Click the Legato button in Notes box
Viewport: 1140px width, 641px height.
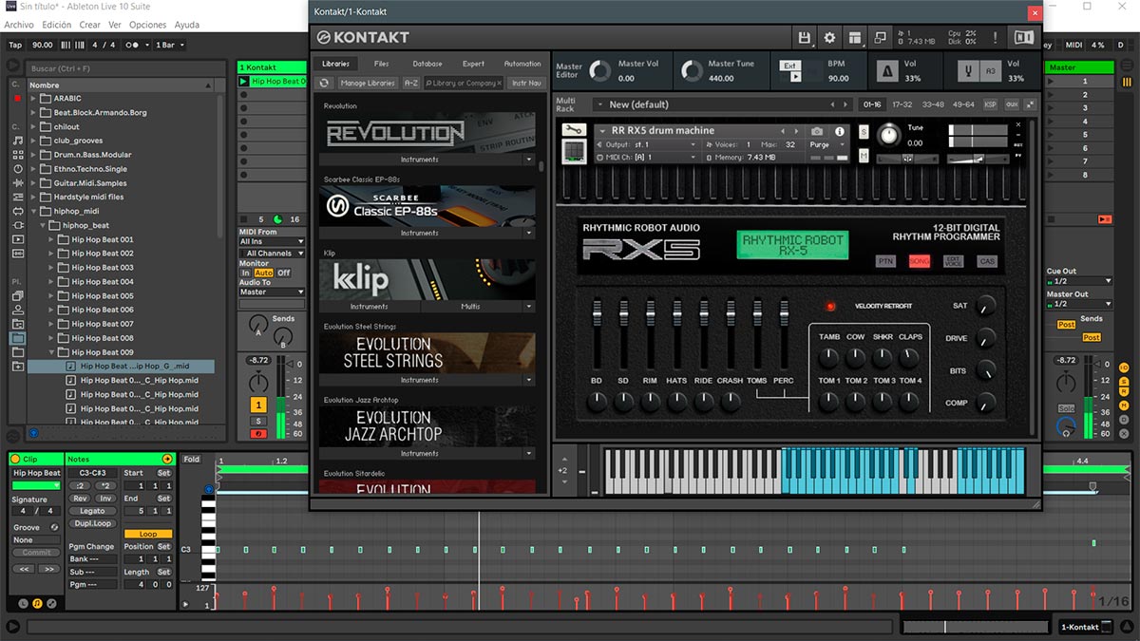[x=92, y=511]
